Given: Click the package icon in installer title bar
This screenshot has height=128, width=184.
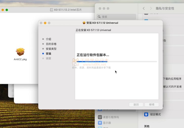Looking at the screenshot, I should pyautogui.click(x=84, y=23).
